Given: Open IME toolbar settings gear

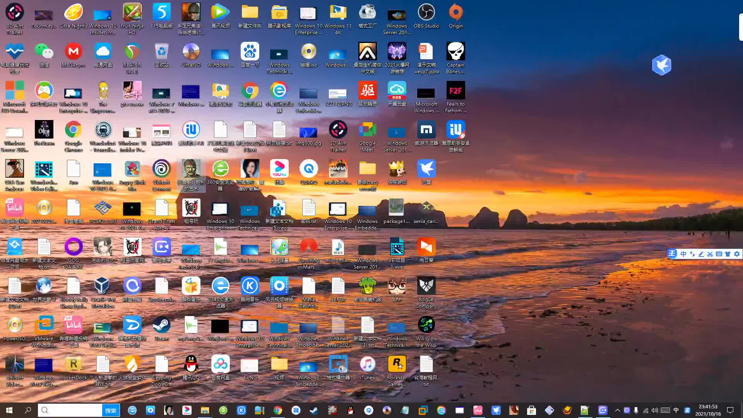Looking at the screenshot, I should click(x=736, y=254).
